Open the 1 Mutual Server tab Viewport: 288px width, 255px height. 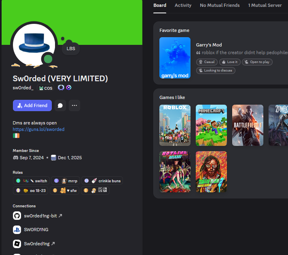click(265, 5)
